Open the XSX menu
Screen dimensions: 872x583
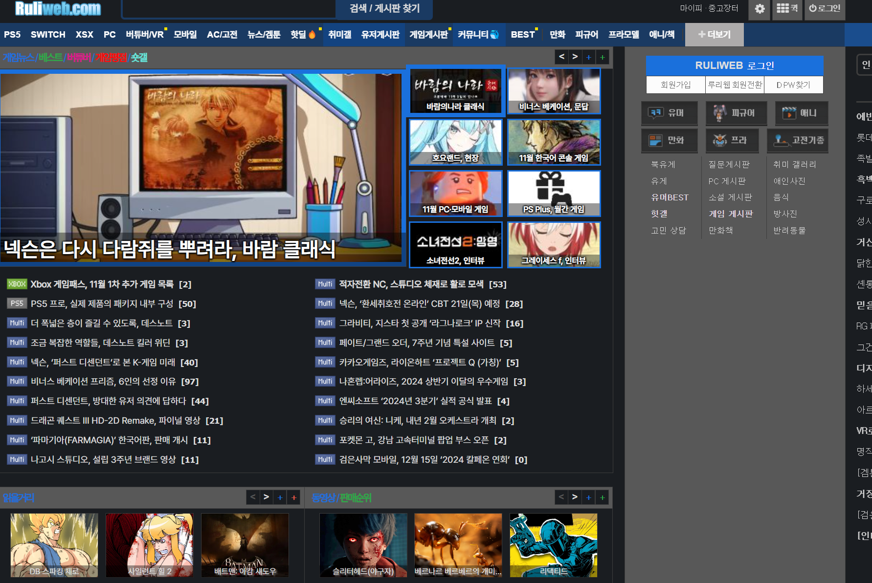84,35
